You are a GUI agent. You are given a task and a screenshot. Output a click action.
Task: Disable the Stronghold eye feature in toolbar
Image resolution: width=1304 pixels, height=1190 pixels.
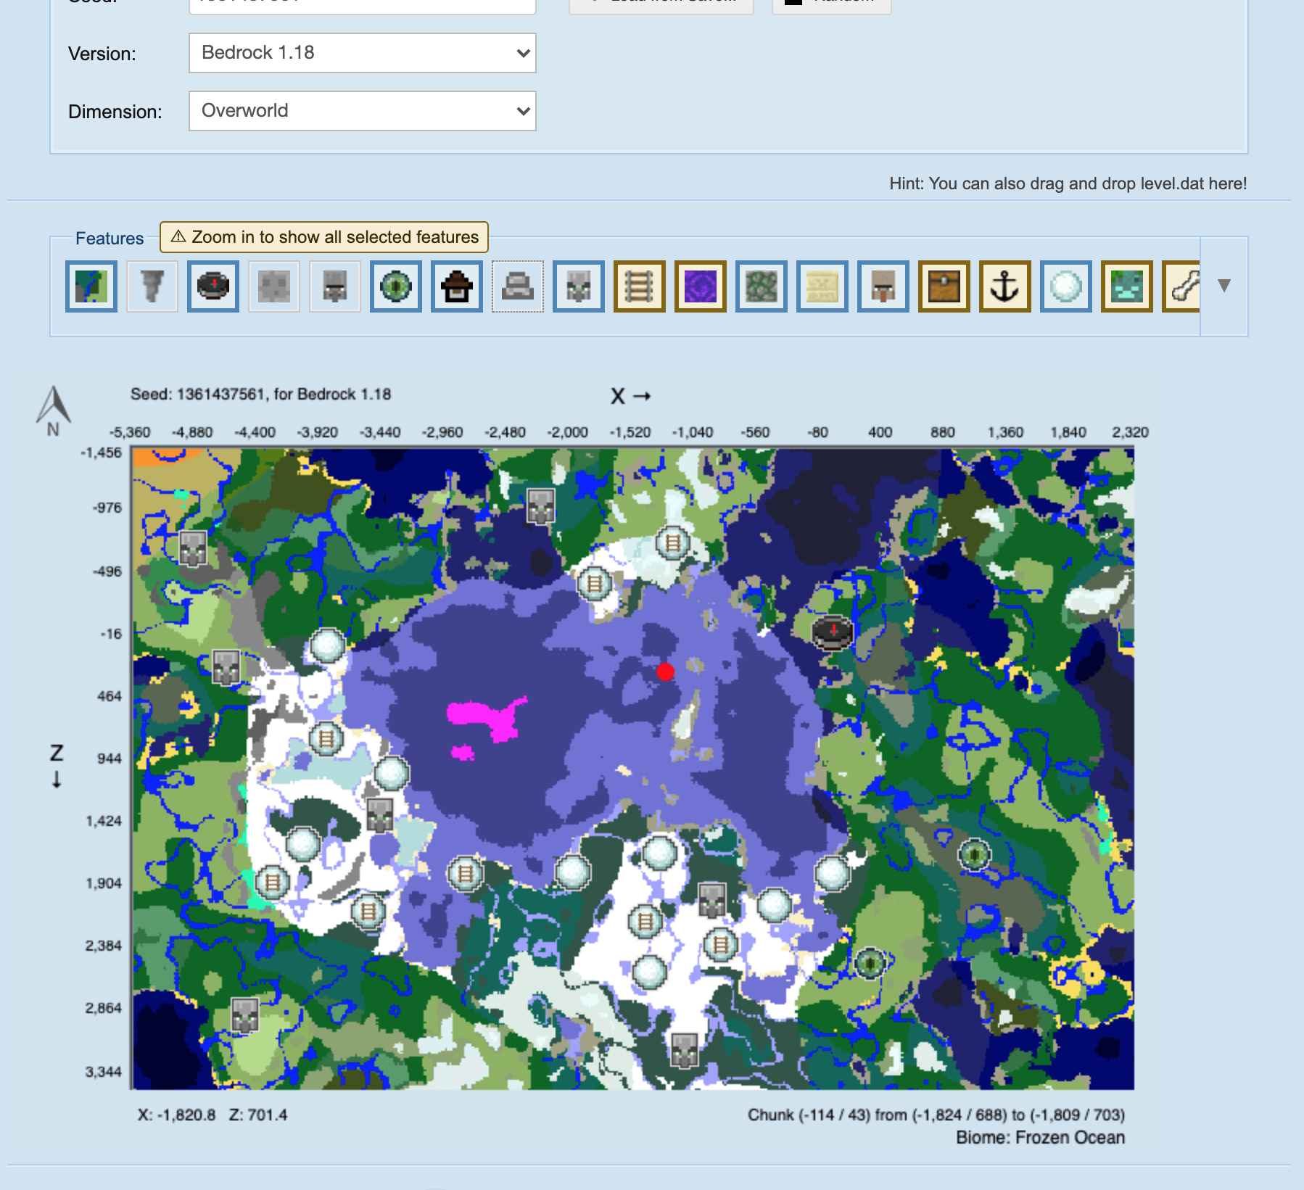(396, 286)
